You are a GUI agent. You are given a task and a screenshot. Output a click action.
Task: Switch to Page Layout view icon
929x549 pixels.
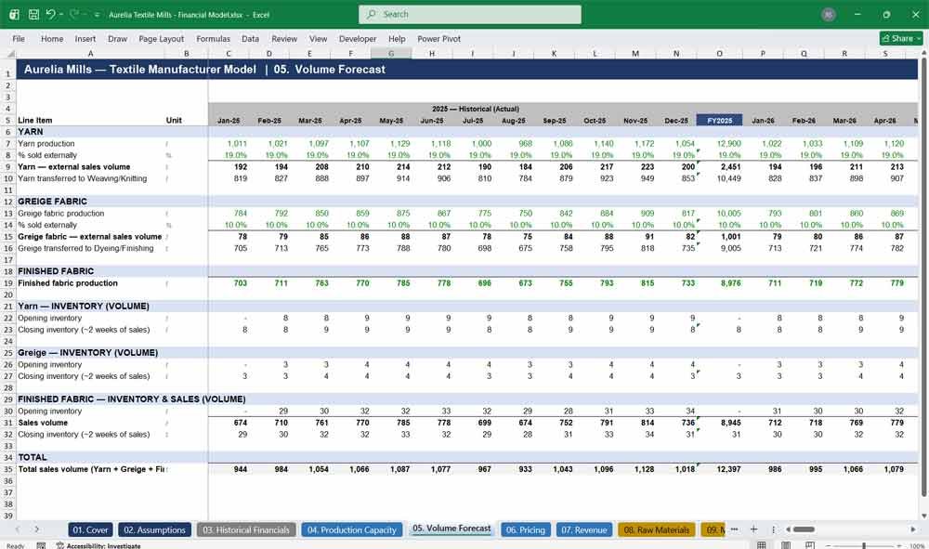coord(786,545)
